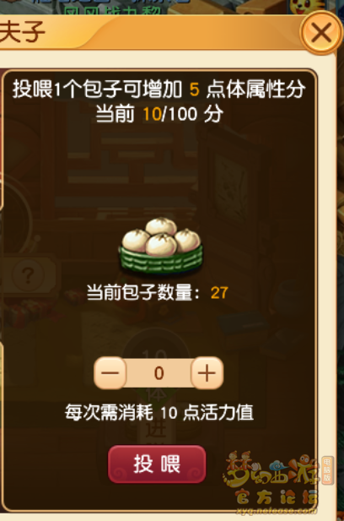Image resolution: width=344 pixels, height=521 pixels.
Task: Click the 当前包子数量 label
Action: tap(143, 293)
